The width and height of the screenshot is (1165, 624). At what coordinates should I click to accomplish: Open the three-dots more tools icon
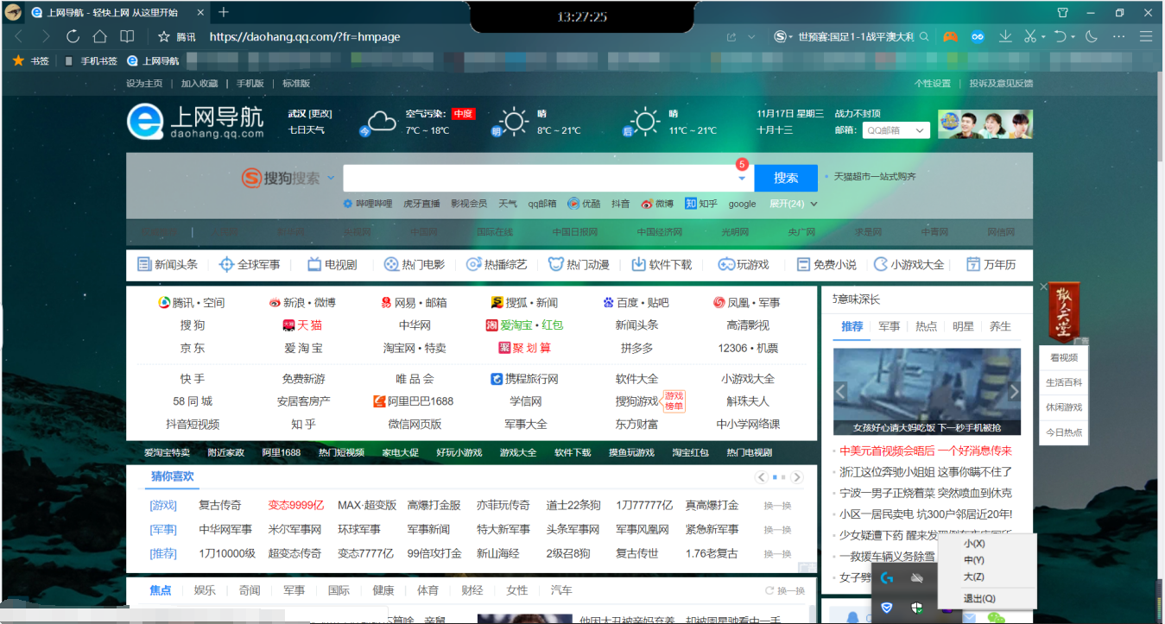coord(1119,36)
